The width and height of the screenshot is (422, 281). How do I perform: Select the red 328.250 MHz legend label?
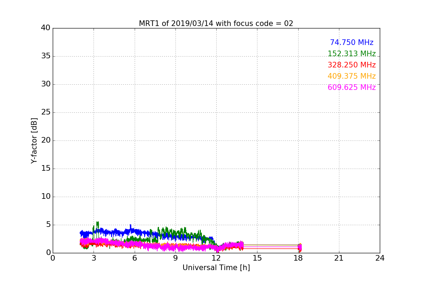pos(352,65)
